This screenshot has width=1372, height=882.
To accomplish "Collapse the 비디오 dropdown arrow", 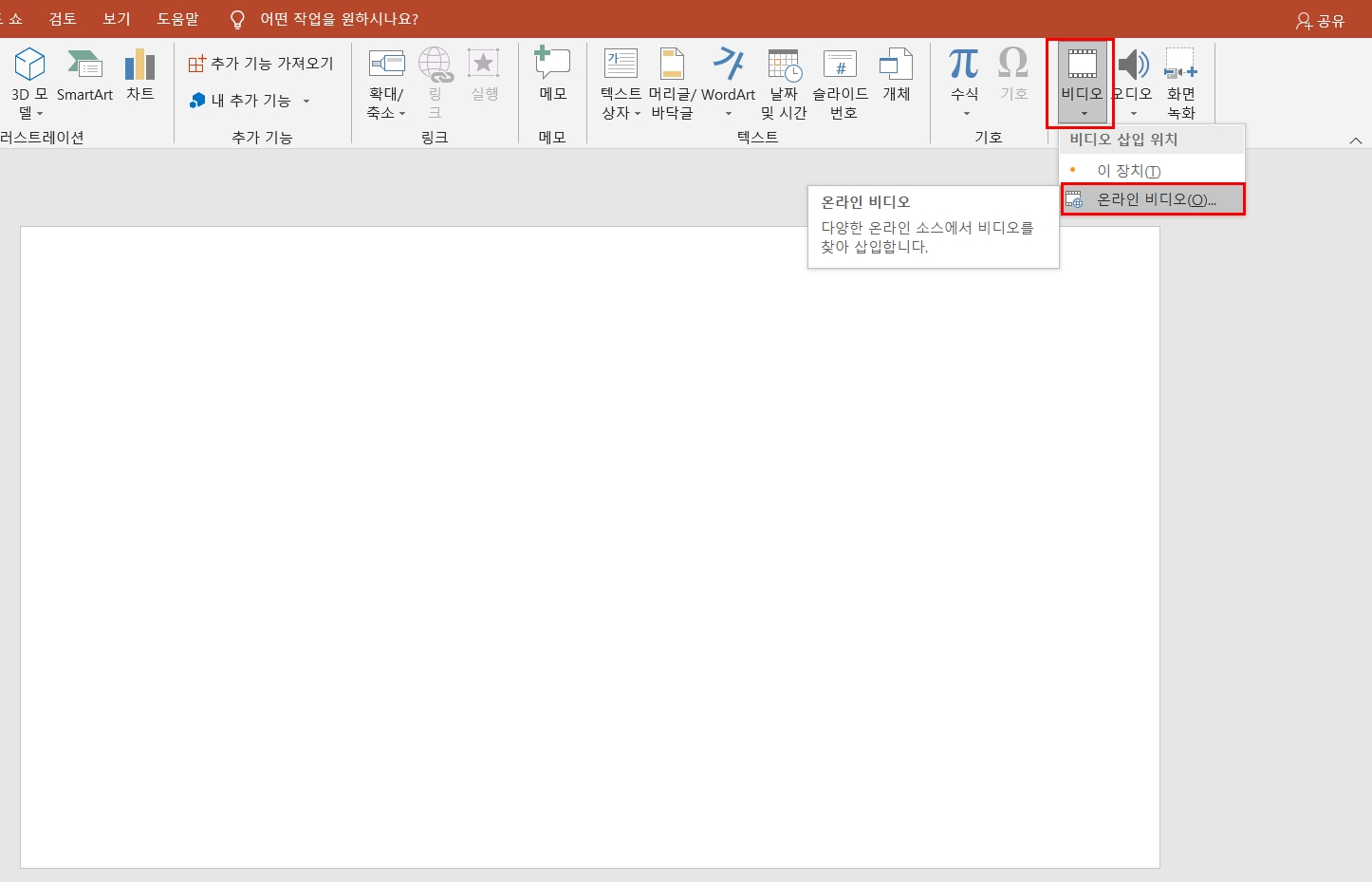I will [1084, 114].
